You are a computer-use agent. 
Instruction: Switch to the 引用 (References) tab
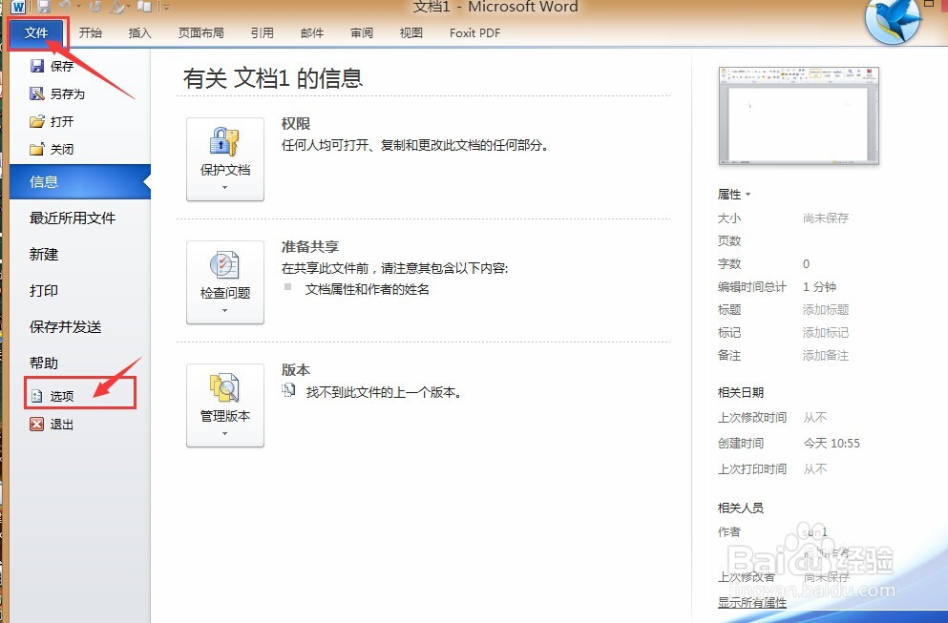263,32
